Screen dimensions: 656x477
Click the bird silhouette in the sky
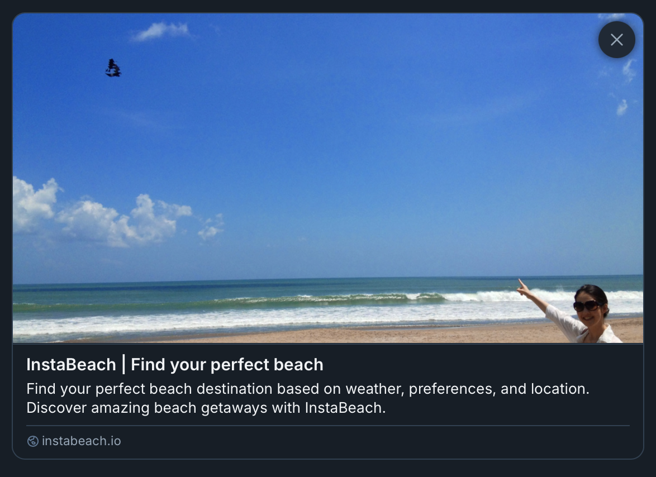[113, 68]
